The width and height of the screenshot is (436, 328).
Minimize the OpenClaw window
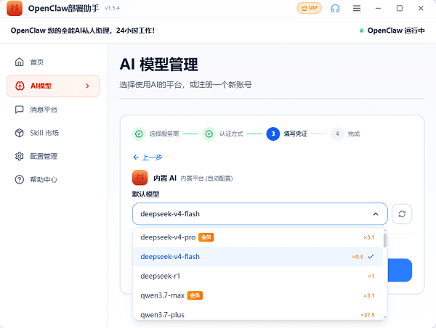point(378,8)
